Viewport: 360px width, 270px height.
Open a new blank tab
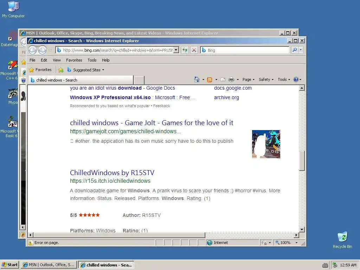pos(139,80)
